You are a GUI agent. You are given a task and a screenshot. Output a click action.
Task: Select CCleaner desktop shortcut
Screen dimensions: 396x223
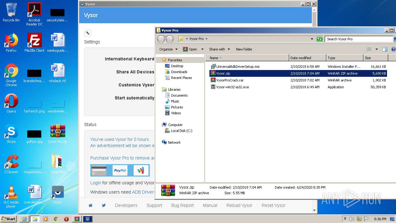coord(11,164)
